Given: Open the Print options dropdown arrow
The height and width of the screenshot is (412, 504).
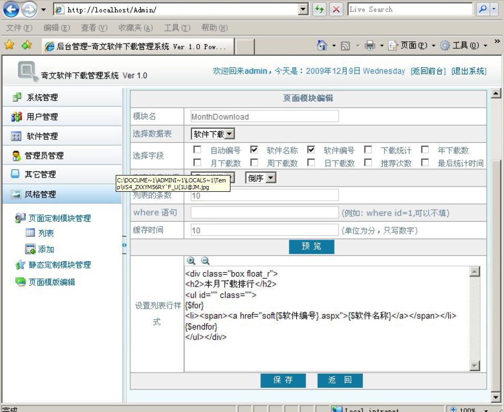Looking at the screenshot, I should (x=382, y=46).
